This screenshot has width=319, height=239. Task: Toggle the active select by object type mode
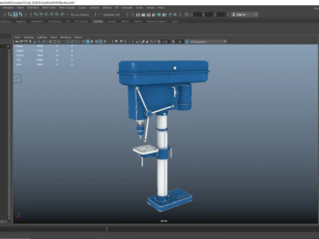[15, 15]
